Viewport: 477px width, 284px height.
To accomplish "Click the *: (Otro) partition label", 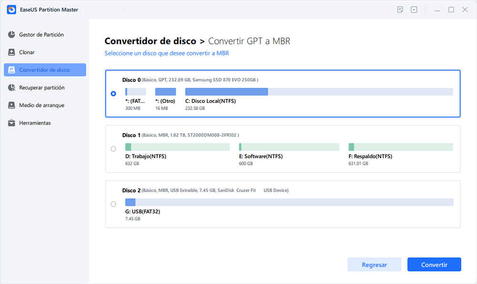I will [165, 101].
